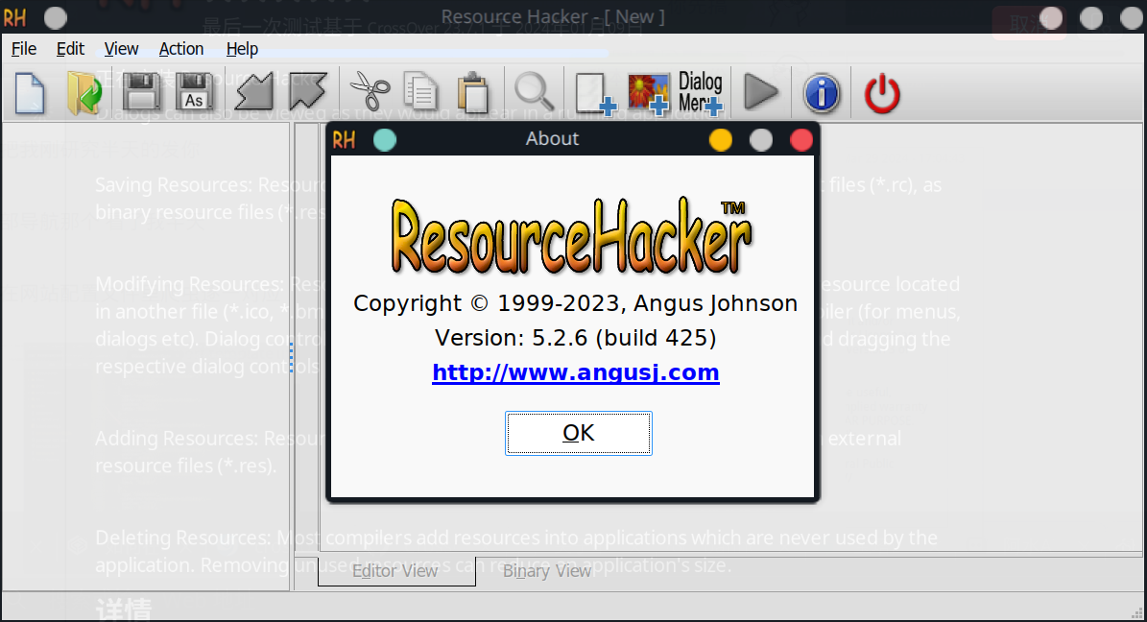The width and height of the screenshot is (1147, 622).
Task: Click the up-right arrow toolbar icon
Action: coord(307,92)
